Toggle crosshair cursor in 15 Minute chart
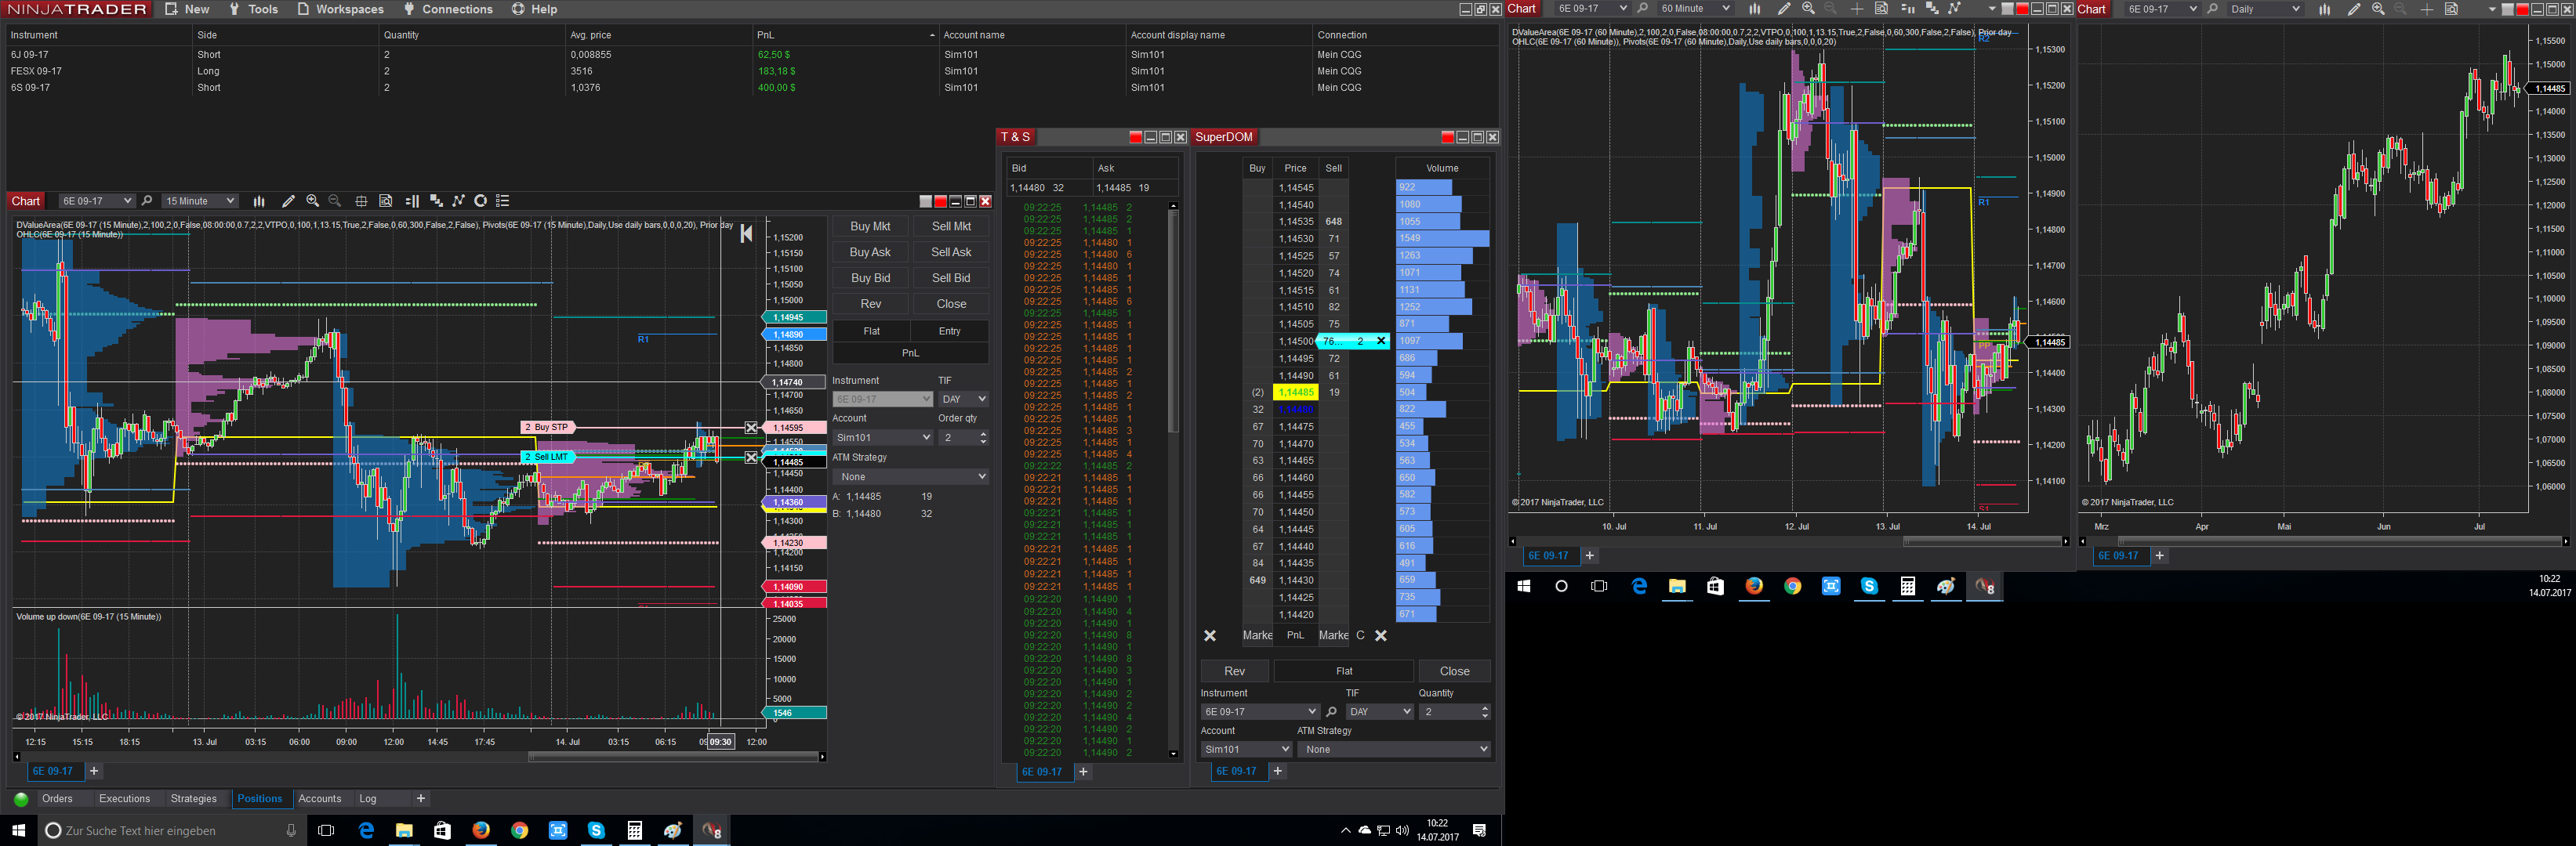This screenshot has width=2576, height=846. click(361, 201)
